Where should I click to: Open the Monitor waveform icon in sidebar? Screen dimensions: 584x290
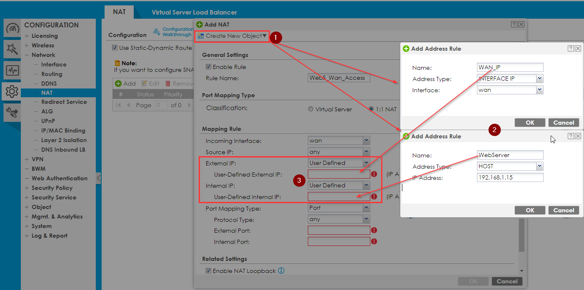tap(12, 70)
